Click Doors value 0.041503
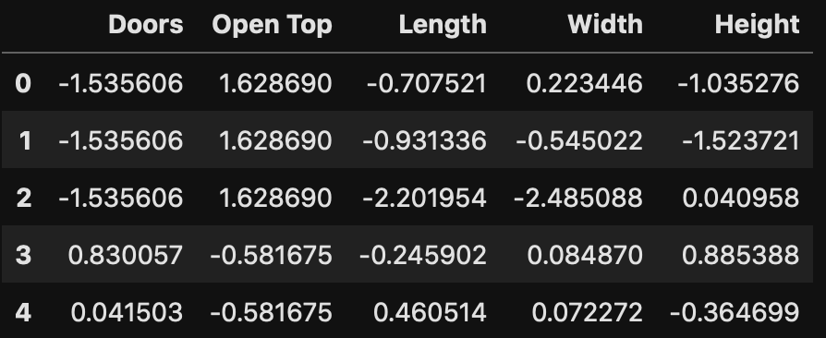Viewport: 826px width, 338px height. click(x=127, y=312)
